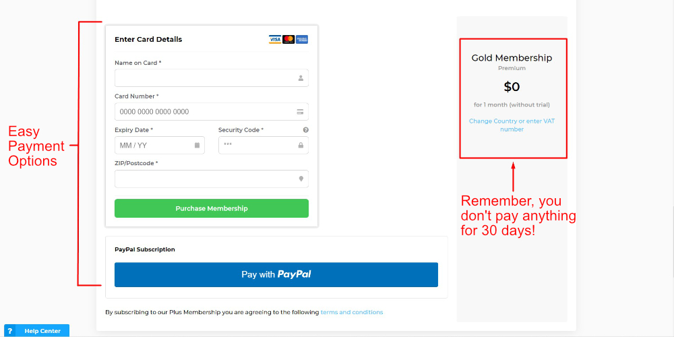Click the credit card icon in Card Number
The width and height of the screenshot is (674, 337).
coord(301,112)
